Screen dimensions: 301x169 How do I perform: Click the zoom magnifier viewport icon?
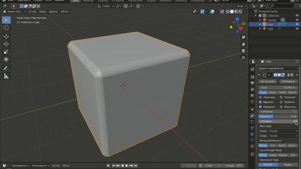(x=243, y=38)
